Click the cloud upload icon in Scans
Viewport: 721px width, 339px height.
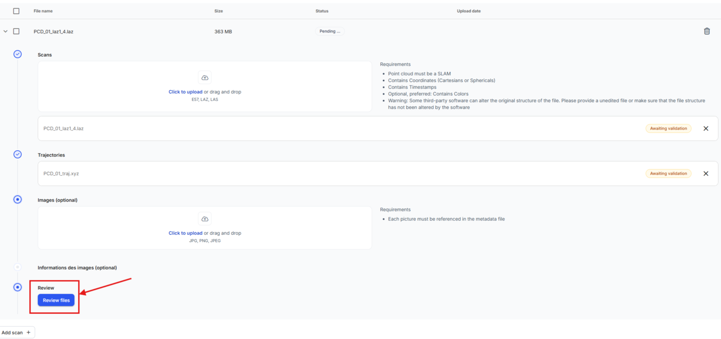point(205,78)
